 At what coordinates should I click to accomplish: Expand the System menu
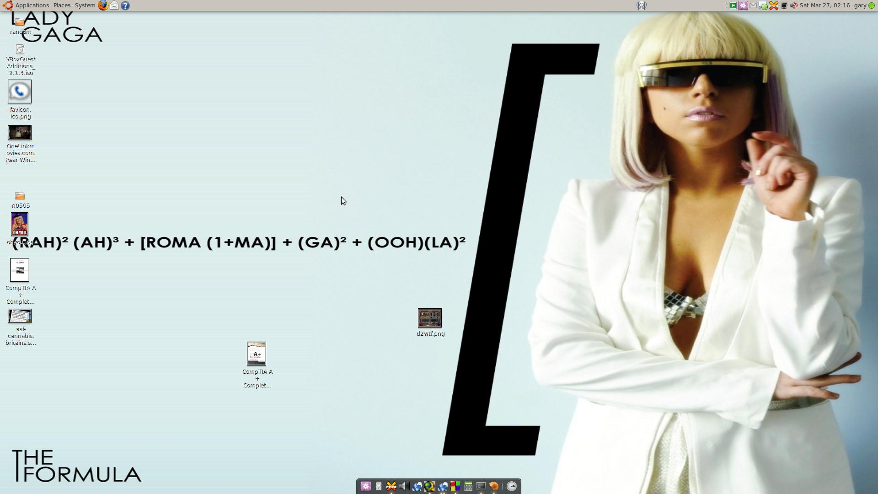pyautogui.click(x=85, y=5)
